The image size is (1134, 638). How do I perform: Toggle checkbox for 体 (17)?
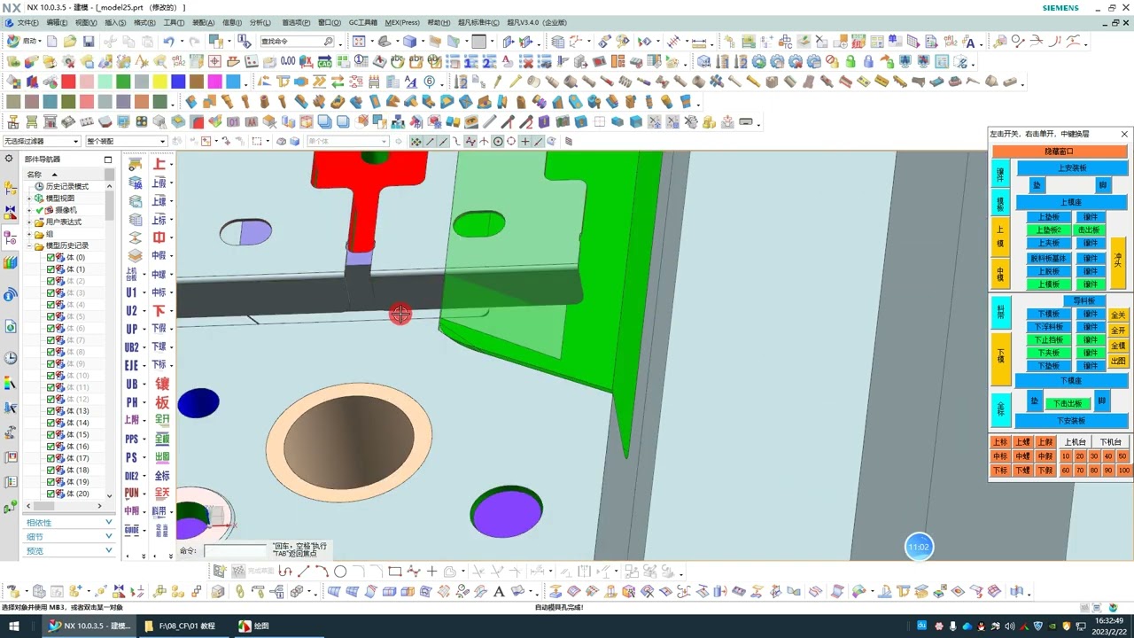coord(50,458)
